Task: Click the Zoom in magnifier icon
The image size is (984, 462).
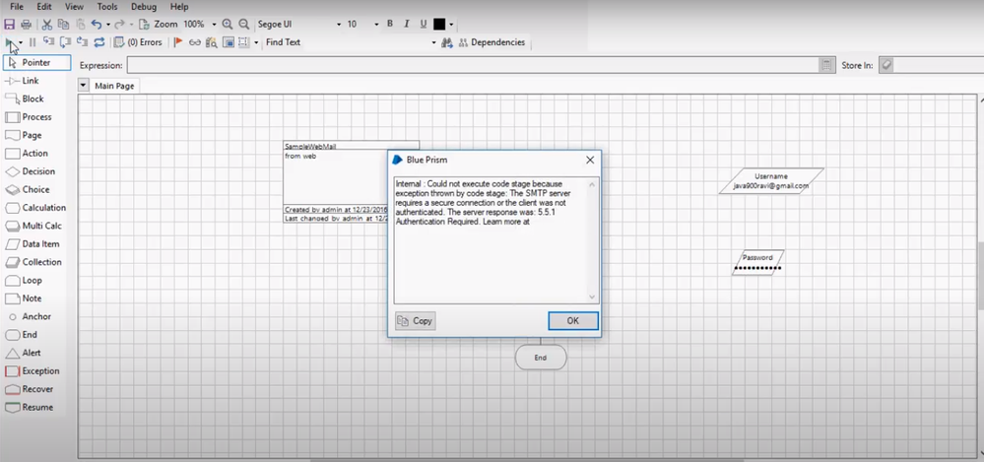Action: [x=228, y=24]
